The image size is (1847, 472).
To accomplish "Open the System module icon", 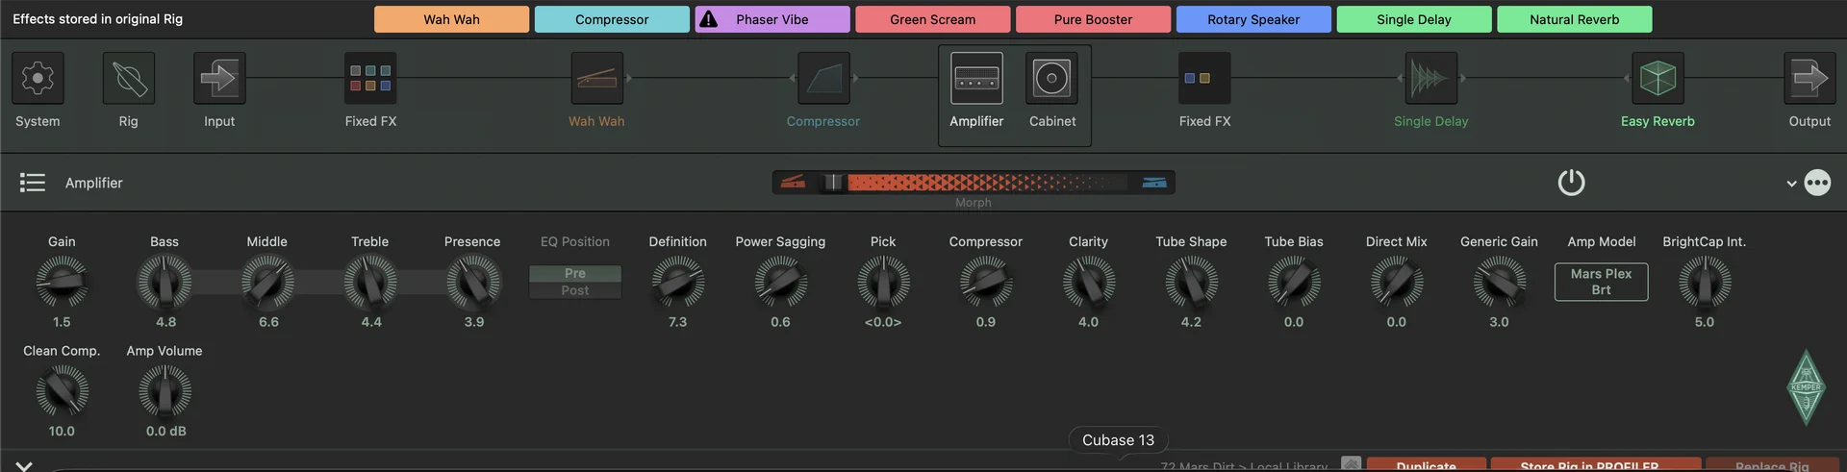I will (x=38, y=78).
